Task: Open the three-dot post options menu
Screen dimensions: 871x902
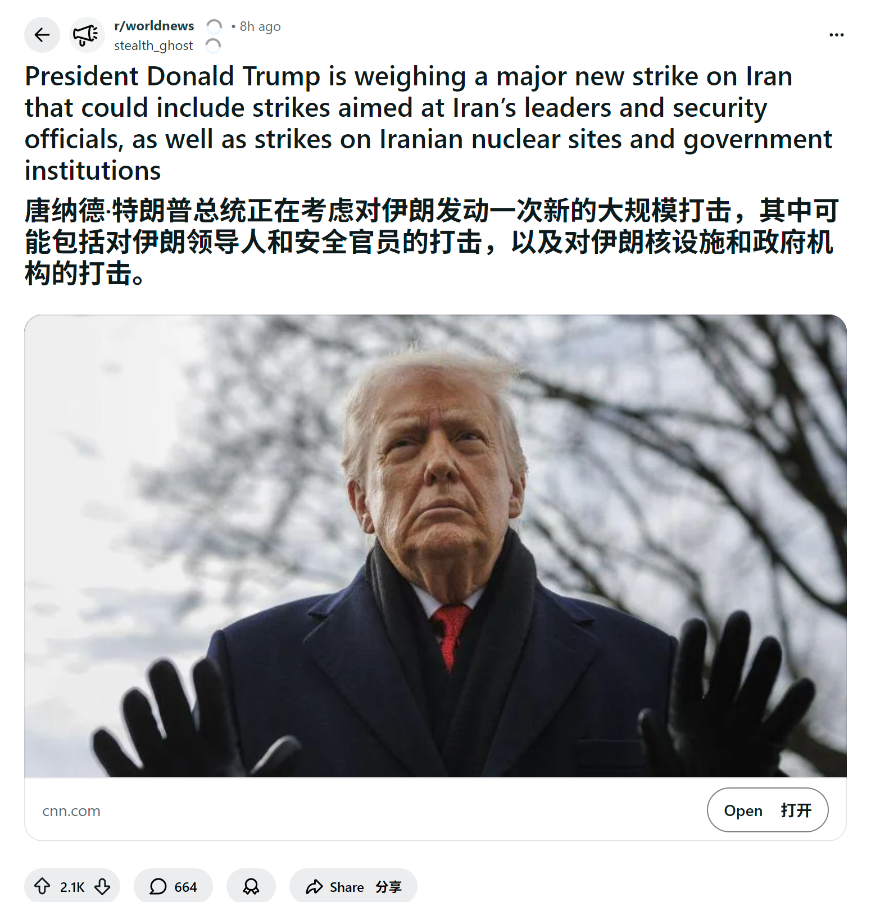Action: point(836,35)
